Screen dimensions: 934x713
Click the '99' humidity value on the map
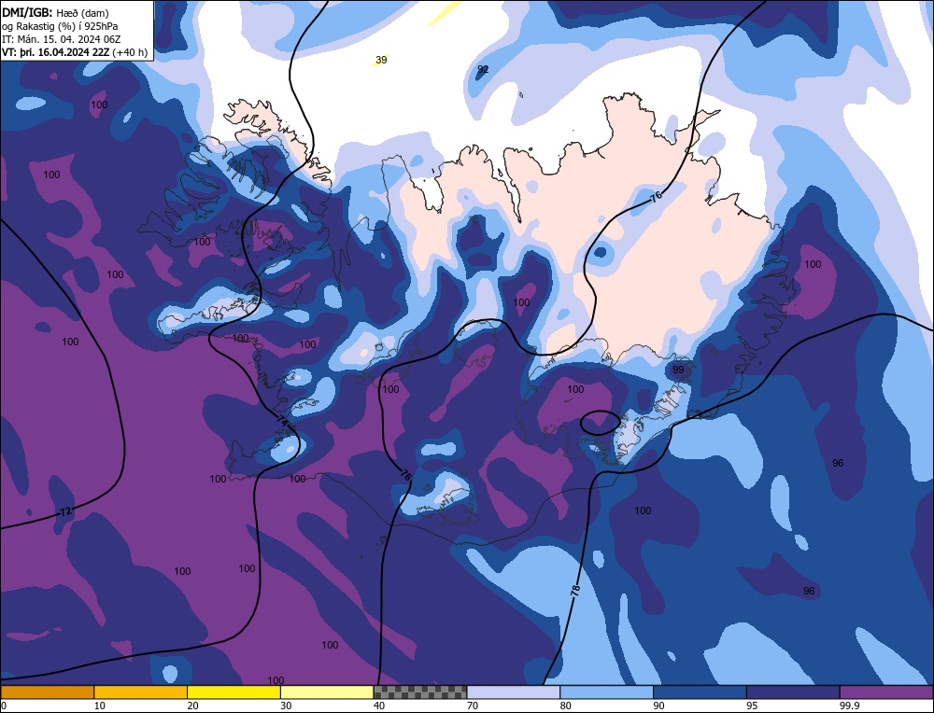click(x=678, y=370)
